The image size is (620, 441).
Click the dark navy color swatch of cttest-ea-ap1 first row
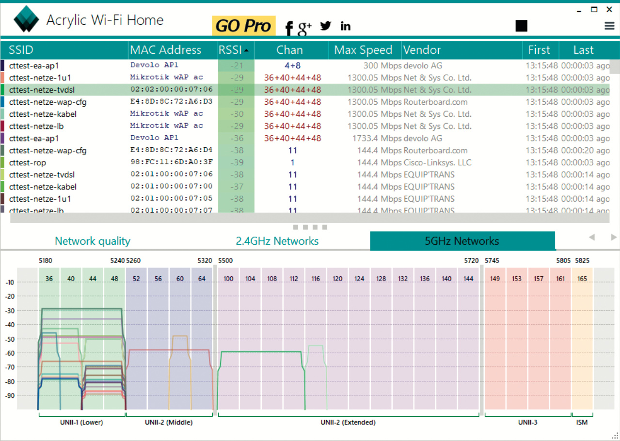[x=3, y=65]
